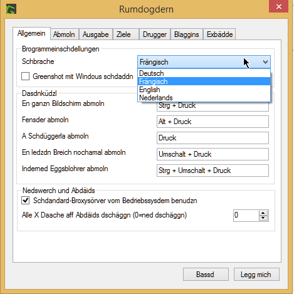Click the Strg + Umschalt + Druck field
Screen dimensions: 294x294
coord(213,171)
